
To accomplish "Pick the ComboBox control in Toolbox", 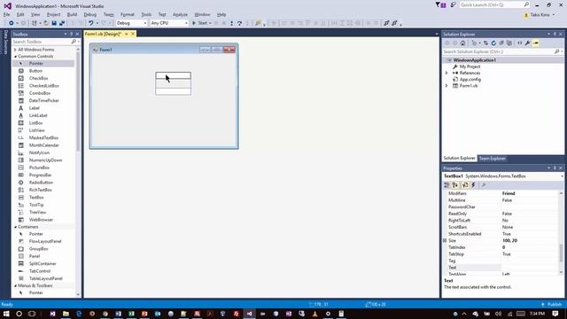I will click(40, 93).
